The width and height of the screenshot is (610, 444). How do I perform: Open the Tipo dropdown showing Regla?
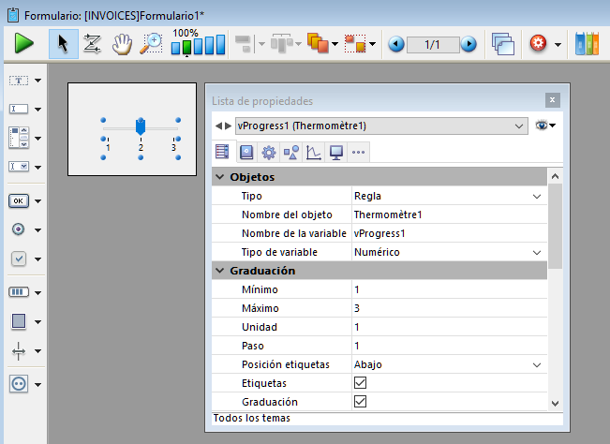(x=537, y=197)
